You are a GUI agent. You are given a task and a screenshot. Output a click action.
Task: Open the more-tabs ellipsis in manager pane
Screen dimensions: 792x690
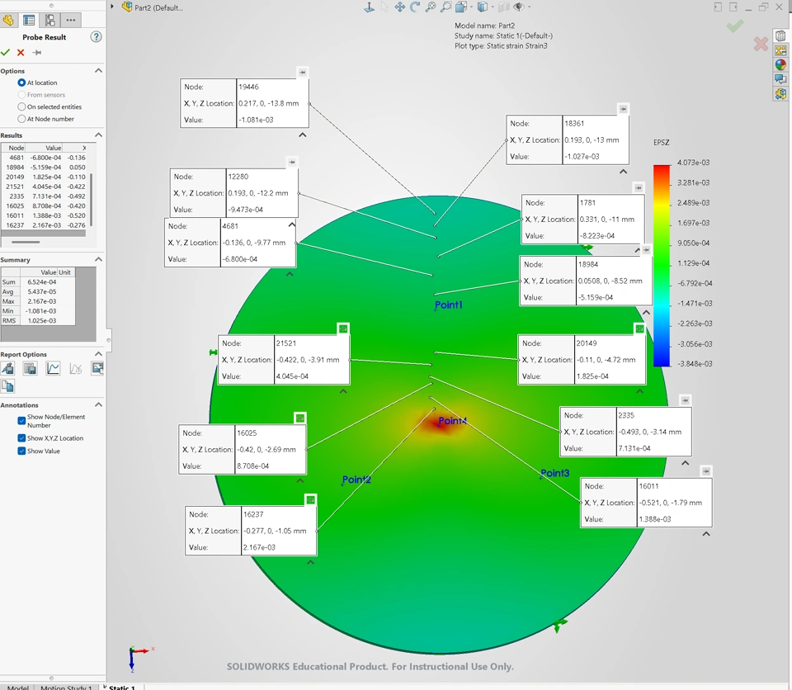click(x=71, y=20)
